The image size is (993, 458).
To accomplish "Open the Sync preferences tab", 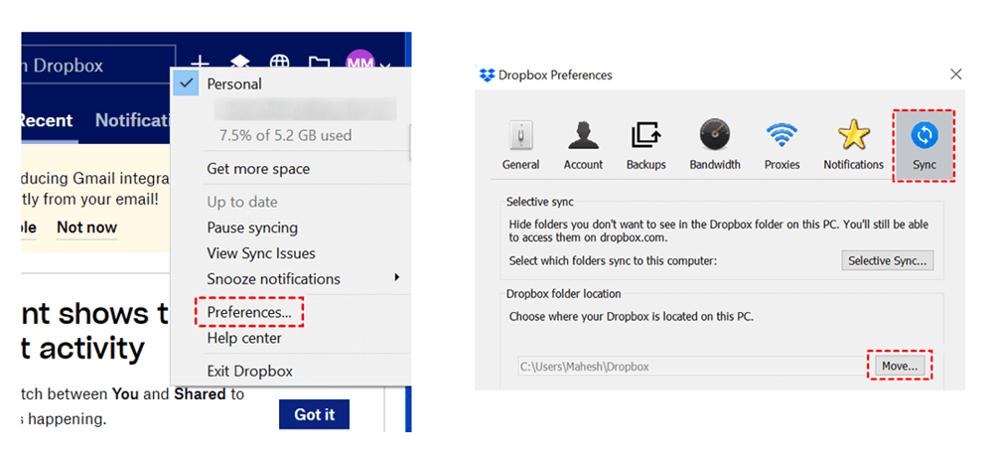I will [923, 146].
